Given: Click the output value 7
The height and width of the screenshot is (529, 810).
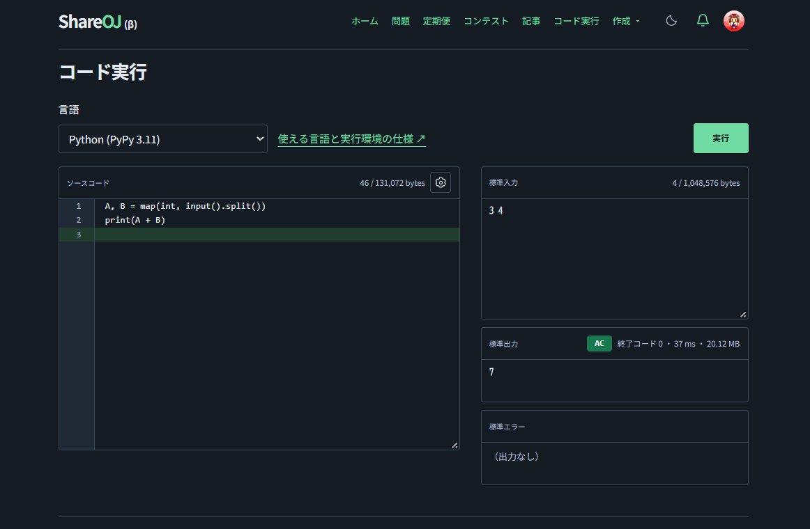Looking at the screenshot, I should pyautogui.click(x=491, y=372).
